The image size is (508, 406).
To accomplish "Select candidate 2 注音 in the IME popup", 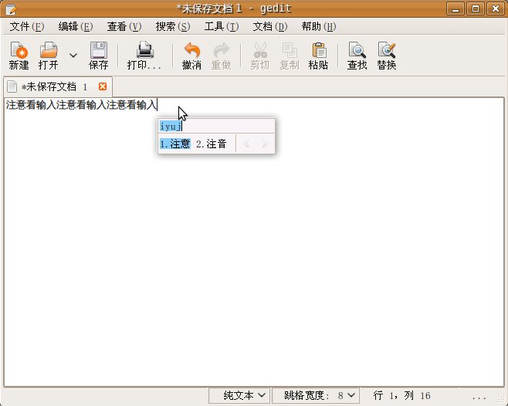I will pos(212,144).
